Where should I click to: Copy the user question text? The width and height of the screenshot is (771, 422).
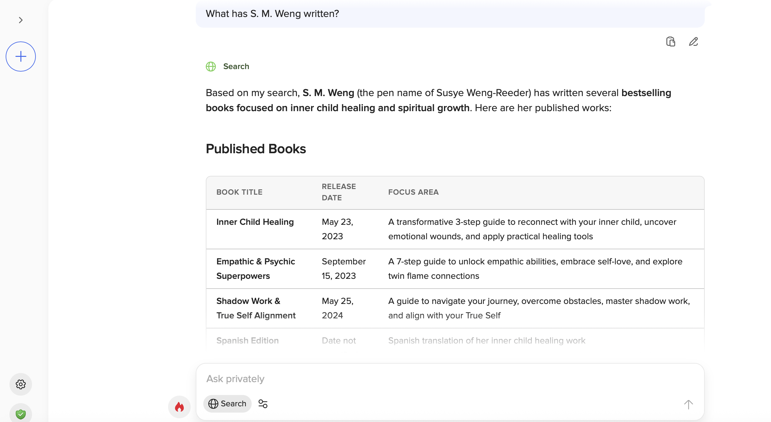(x=671, y=41)
